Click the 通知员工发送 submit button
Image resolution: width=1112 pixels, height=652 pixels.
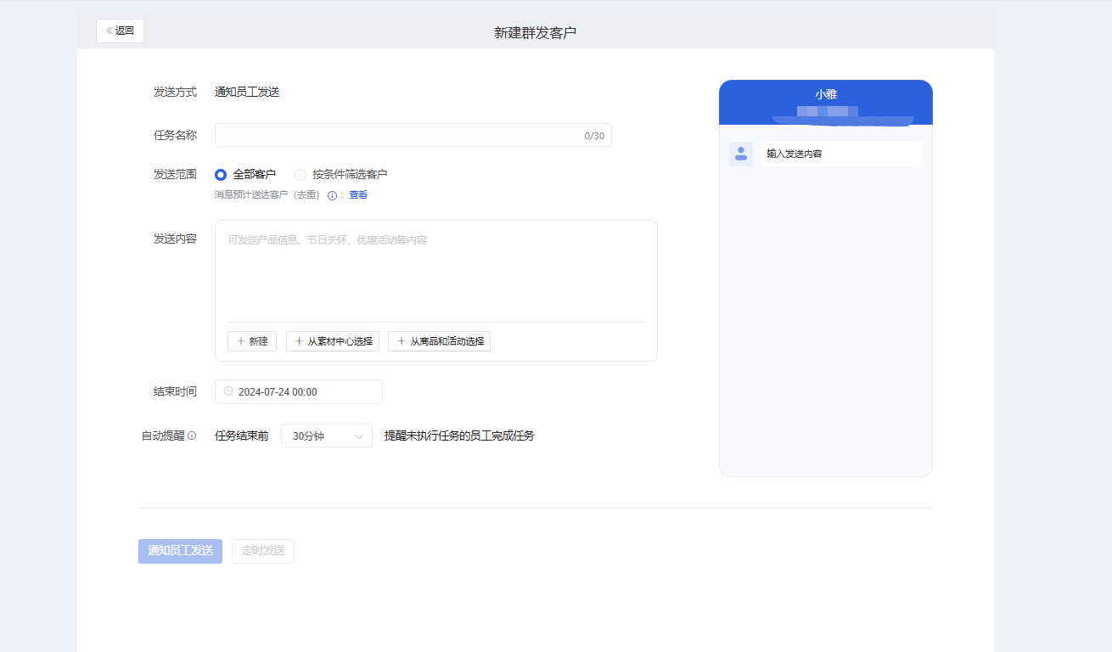click(x=180, y=551)
